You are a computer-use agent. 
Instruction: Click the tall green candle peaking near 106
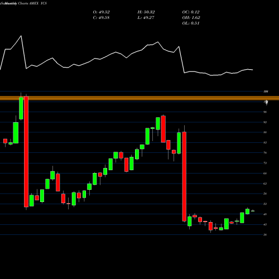pyautogui.click(x=21, y=108)
